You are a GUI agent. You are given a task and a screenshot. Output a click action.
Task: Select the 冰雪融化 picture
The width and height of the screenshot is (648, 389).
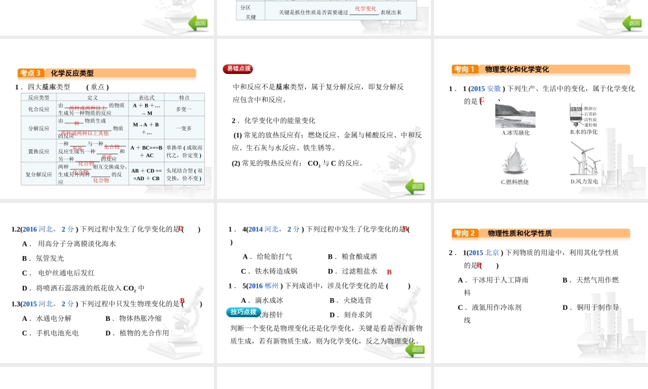(x=515, y=116)
